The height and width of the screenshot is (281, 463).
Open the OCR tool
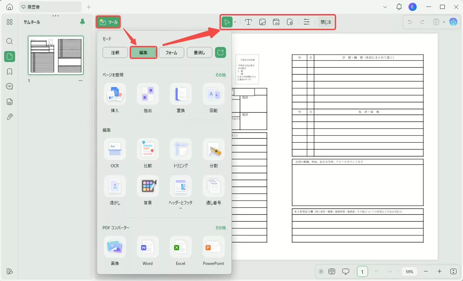pos(115,153)
